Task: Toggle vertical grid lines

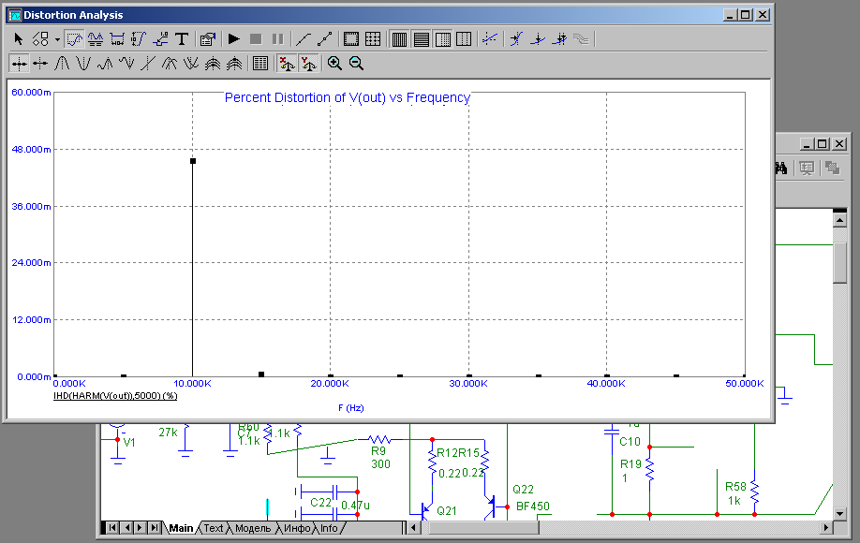Action: click(399, 39)
